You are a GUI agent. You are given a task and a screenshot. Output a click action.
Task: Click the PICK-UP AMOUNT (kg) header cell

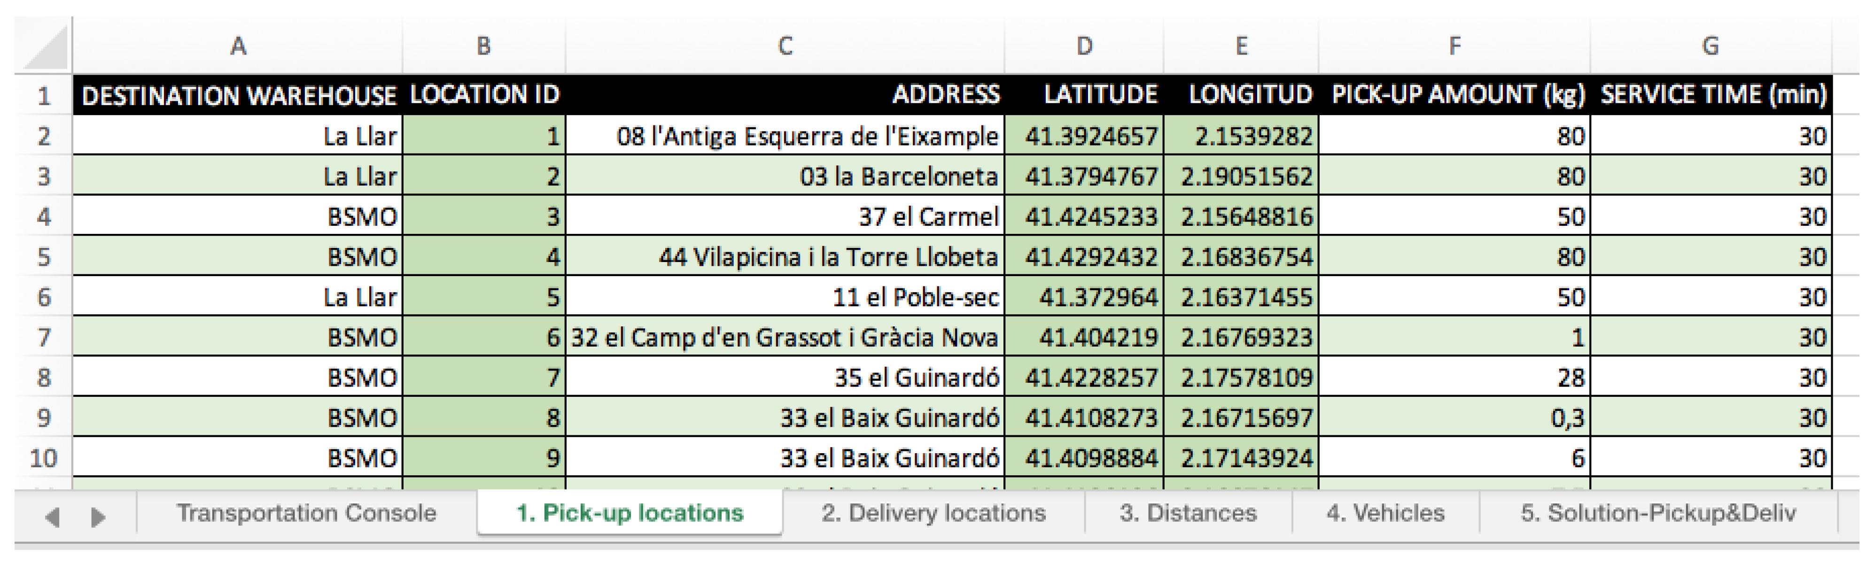[x=1454, y=95]
